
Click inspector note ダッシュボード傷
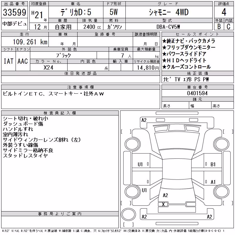pos(23,124)
